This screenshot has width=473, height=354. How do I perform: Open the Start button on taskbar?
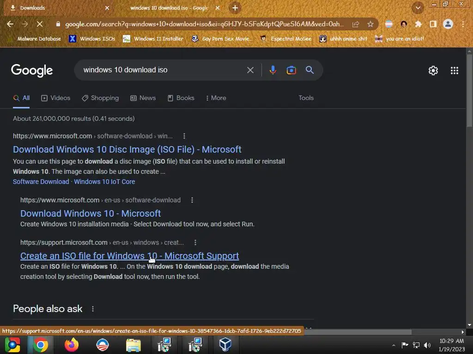12,345
